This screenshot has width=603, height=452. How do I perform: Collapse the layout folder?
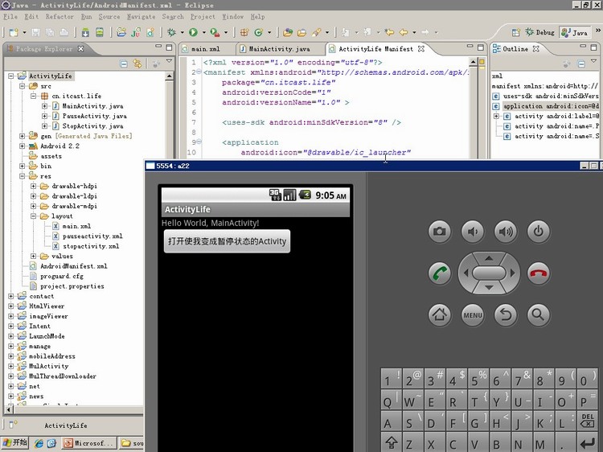point(34,216)
